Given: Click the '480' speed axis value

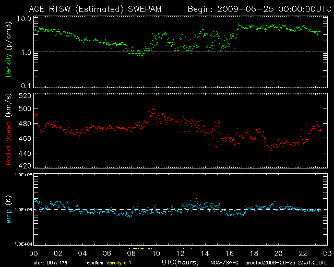Looking at the screenshot, I should (x=25, y=124).
